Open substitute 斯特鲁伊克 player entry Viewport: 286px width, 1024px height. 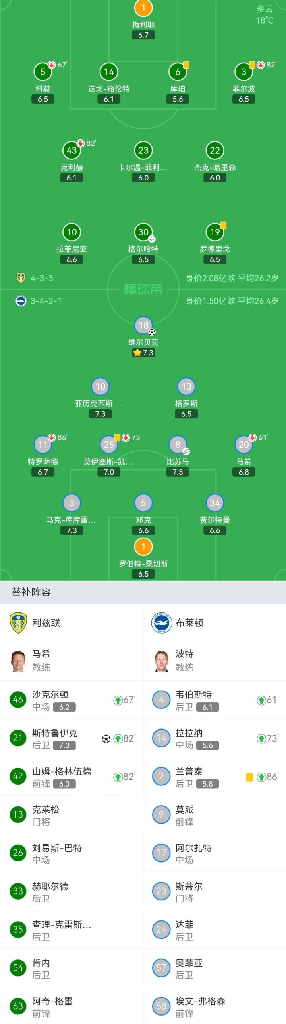71,739
